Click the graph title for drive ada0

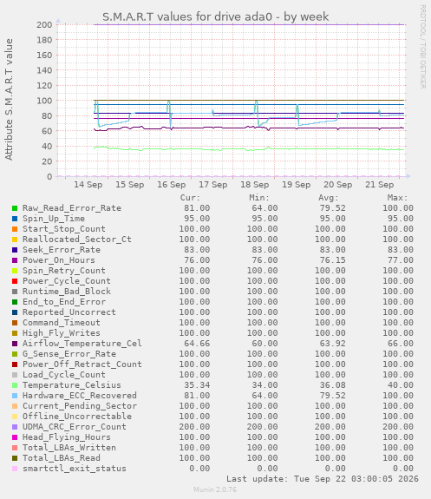(x=215, y=16)
